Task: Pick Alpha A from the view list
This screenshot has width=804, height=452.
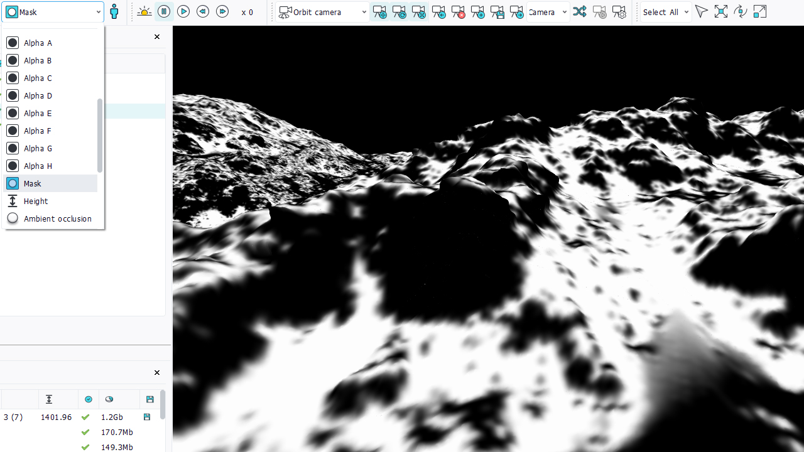Action: [38, 43]
